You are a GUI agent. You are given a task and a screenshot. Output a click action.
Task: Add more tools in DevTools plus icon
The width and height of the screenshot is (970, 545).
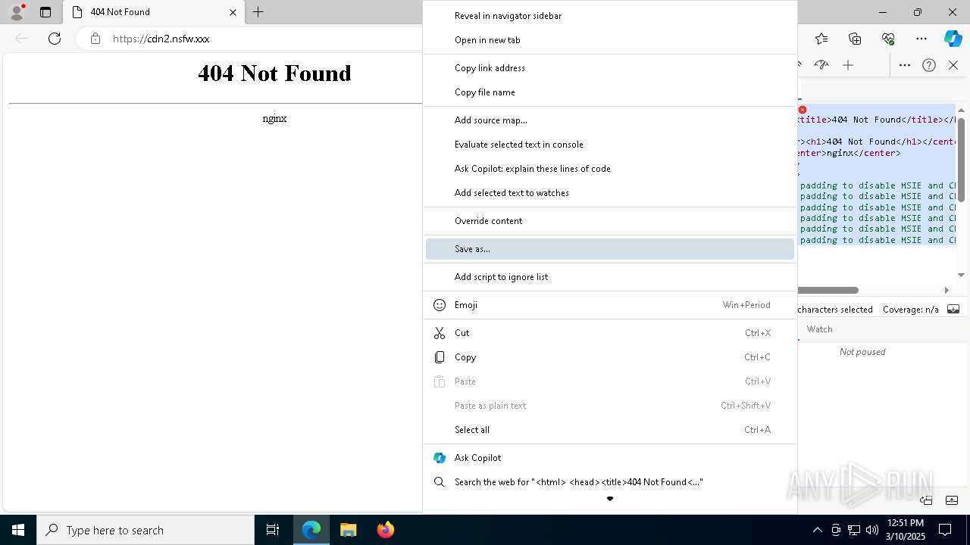point(848,65)
